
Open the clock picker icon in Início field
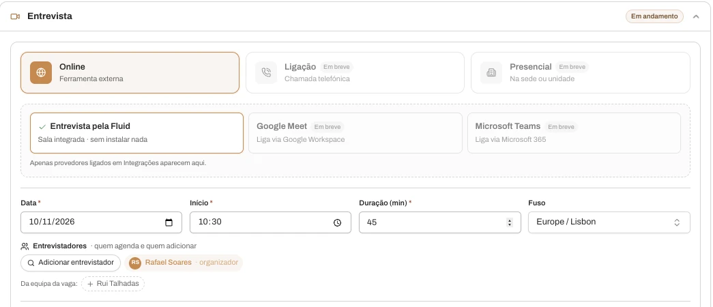point(338,222)
